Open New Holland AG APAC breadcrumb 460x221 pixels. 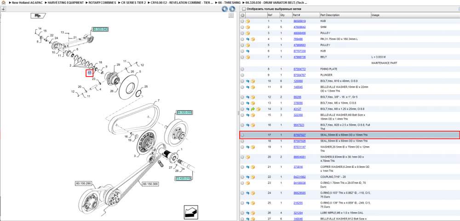click(x=27, y=2)
